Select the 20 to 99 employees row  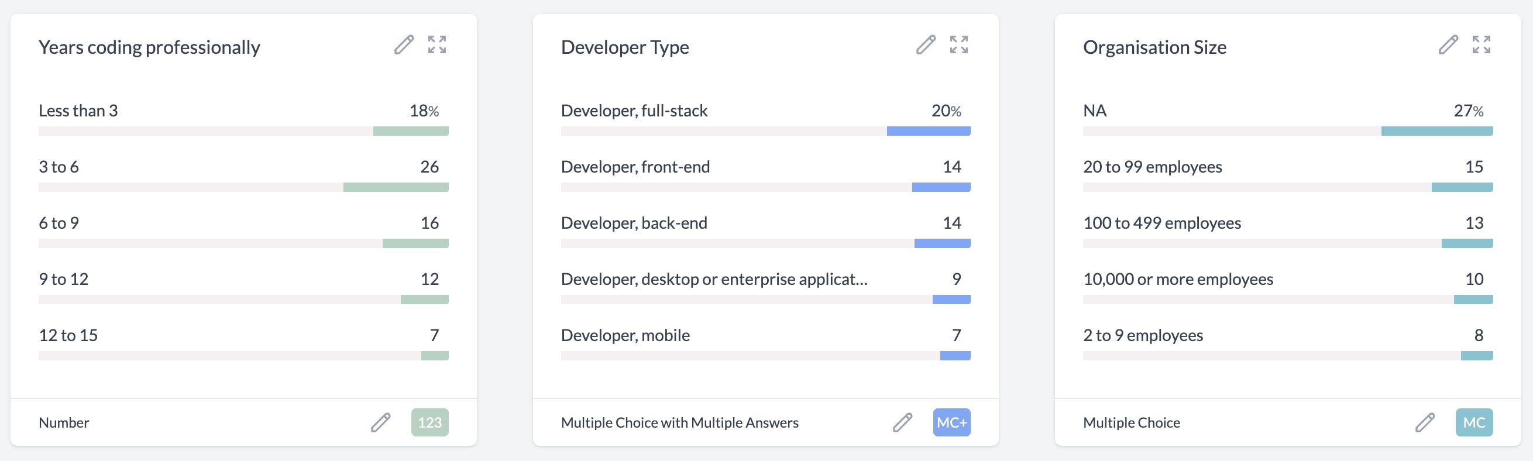click(x=1152, y=167)
